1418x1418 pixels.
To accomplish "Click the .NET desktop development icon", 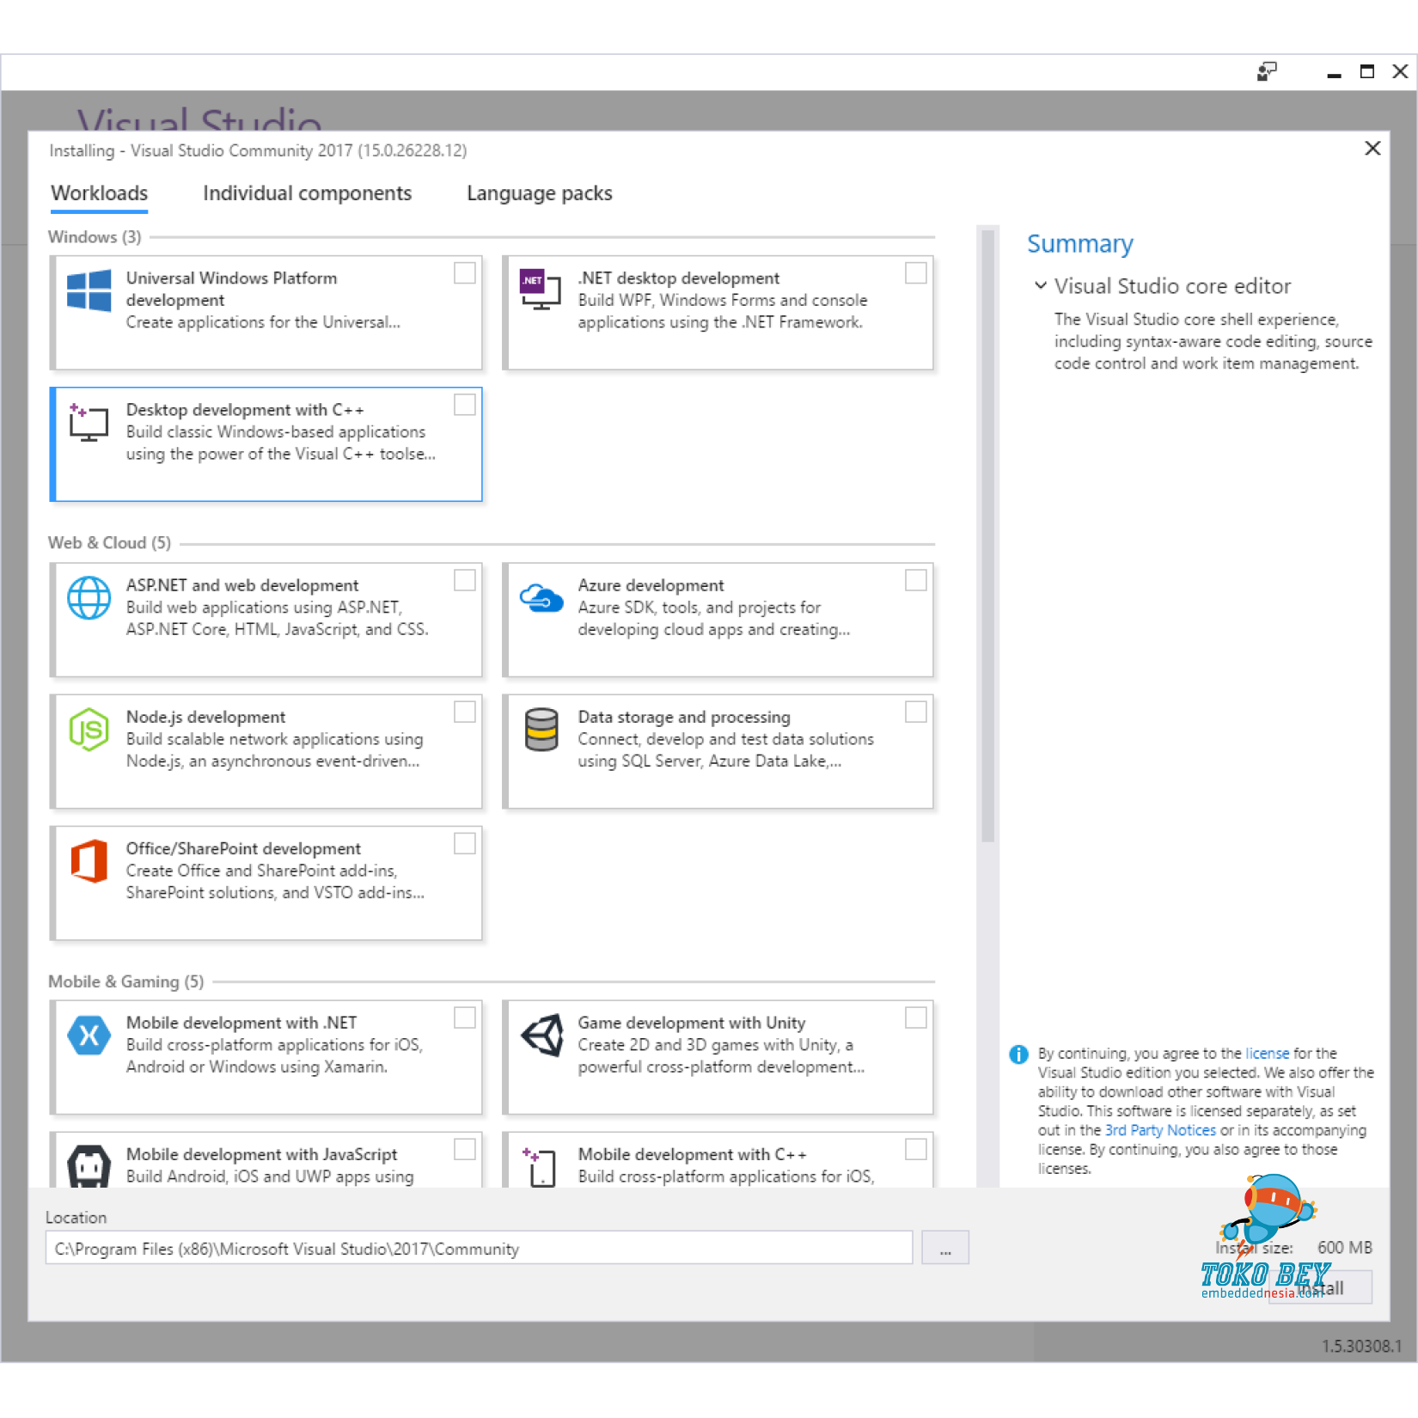I will tap(541, 290).
